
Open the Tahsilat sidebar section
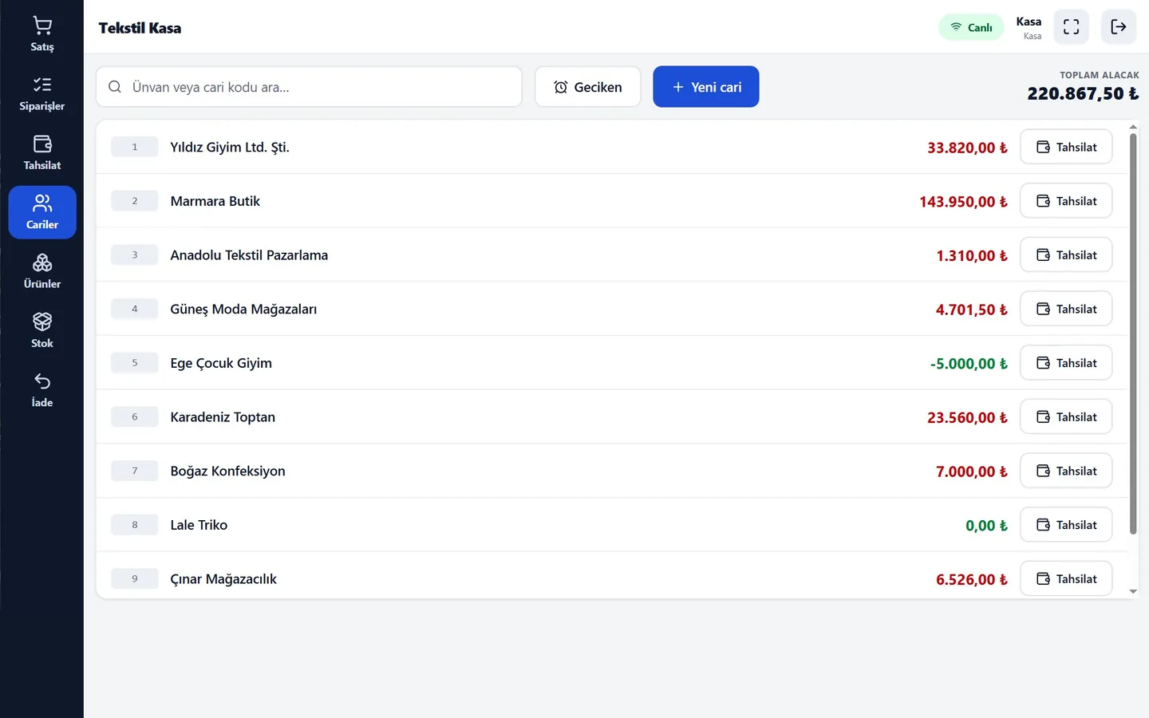tap(41, 153)
